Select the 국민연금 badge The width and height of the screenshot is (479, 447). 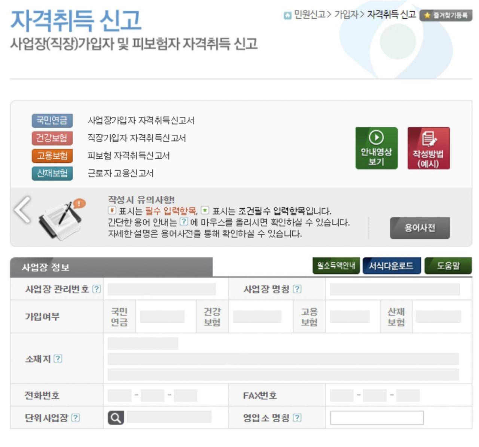pos(52,120)
